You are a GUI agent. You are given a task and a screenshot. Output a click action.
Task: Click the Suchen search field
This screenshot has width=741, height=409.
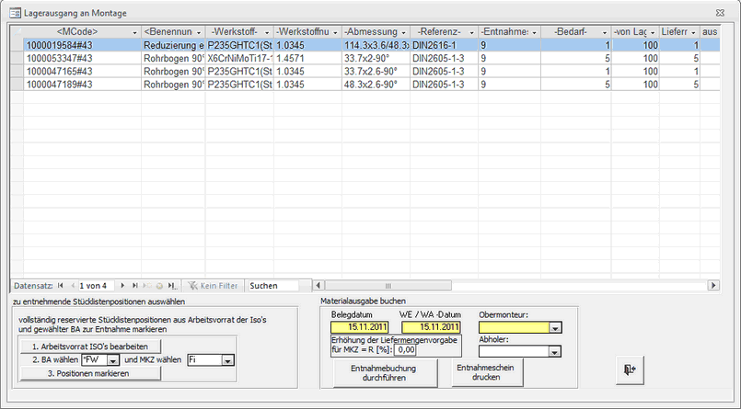pos(272,286)
